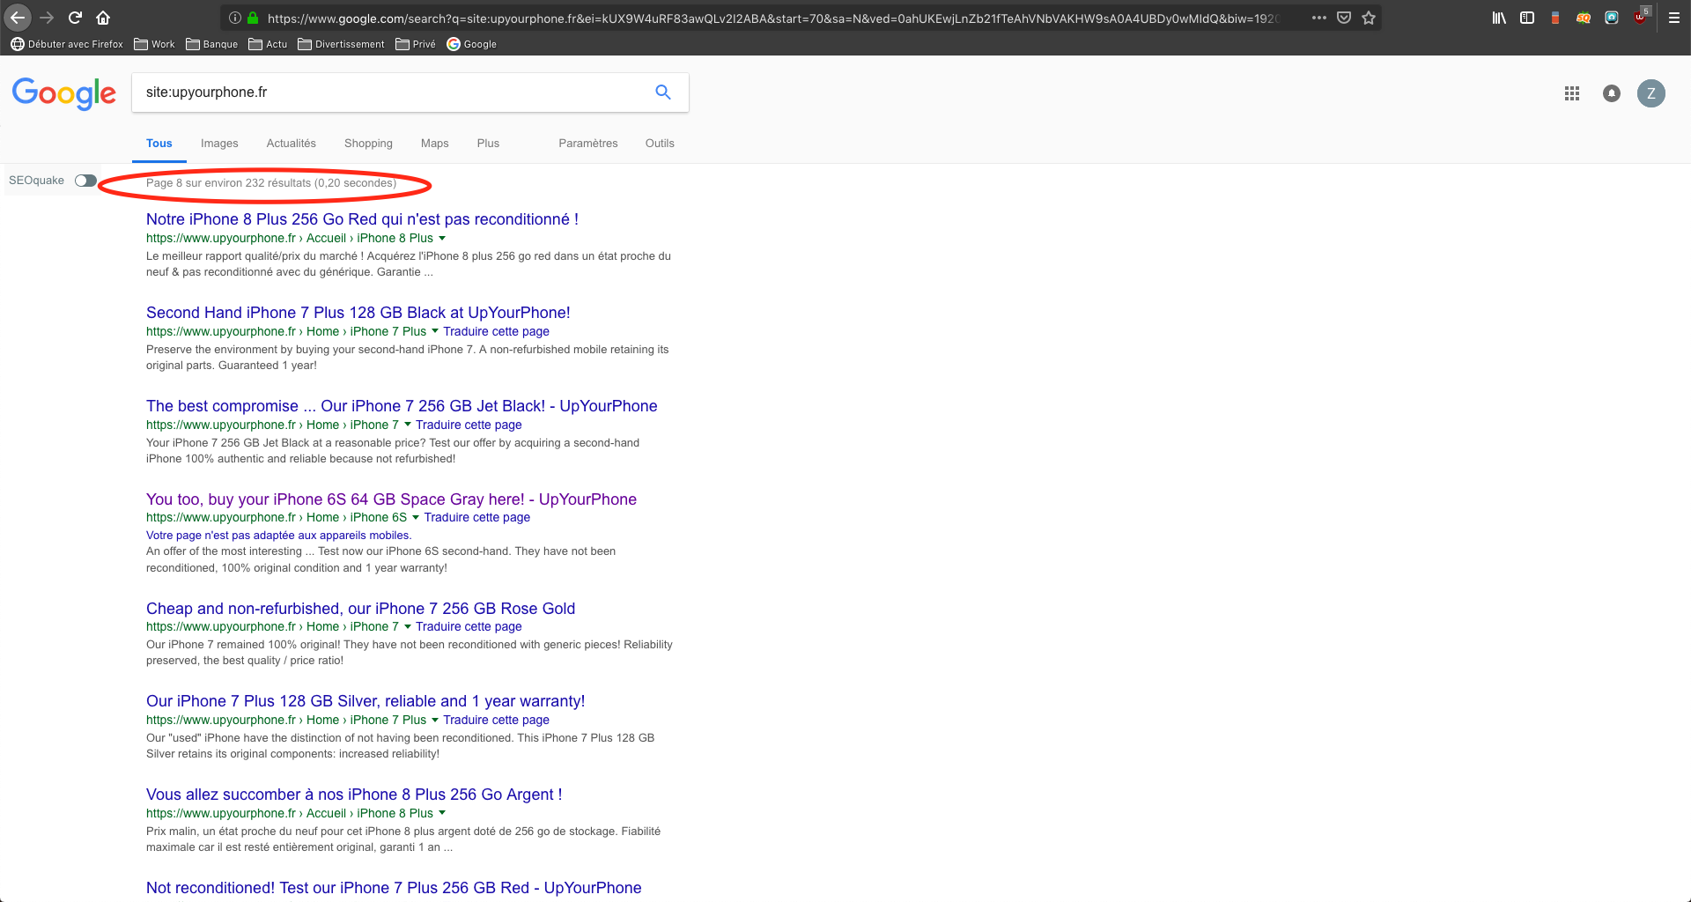
Task: Click the blue search magnifier button
Action: [663, 92]
